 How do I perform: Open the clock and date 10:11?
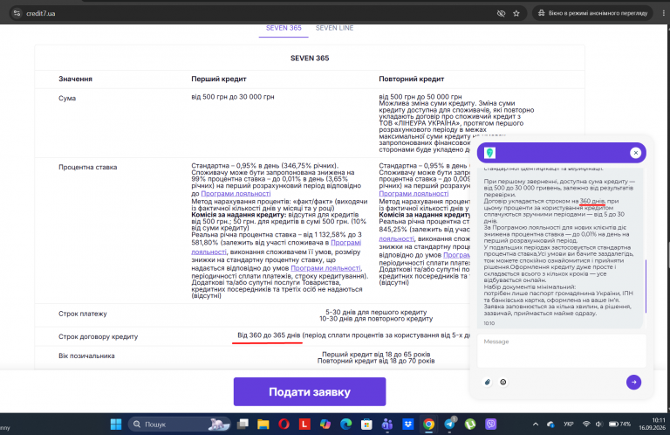652,424
